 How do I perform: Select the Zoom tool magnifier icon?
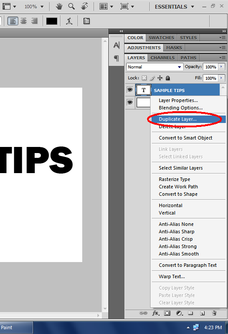pyautogui.click(x=71, y=7)
